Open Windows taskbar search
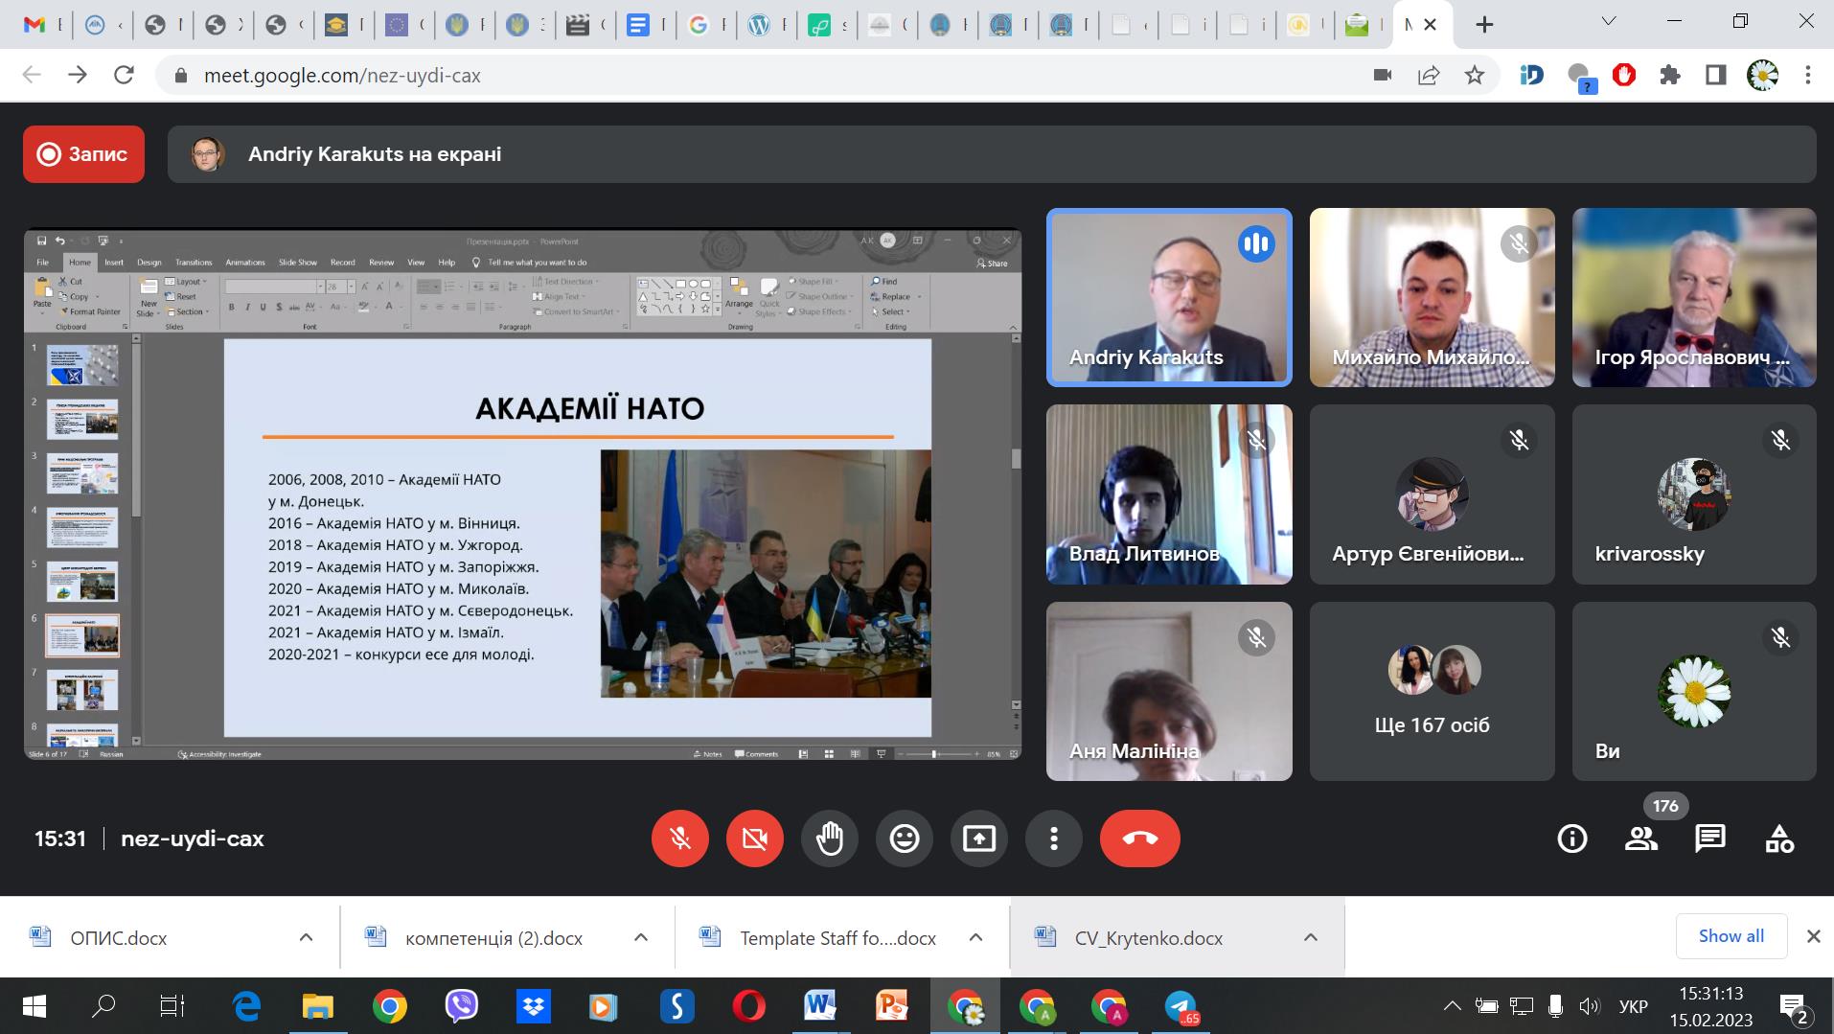The image size is (1834, 1034). (103, 1006)
